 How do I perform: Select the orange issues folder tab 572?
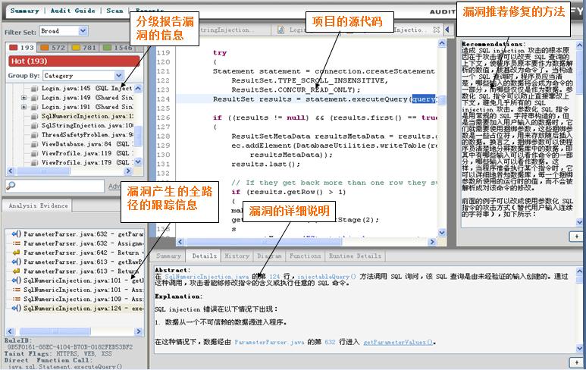click(53, 48)
